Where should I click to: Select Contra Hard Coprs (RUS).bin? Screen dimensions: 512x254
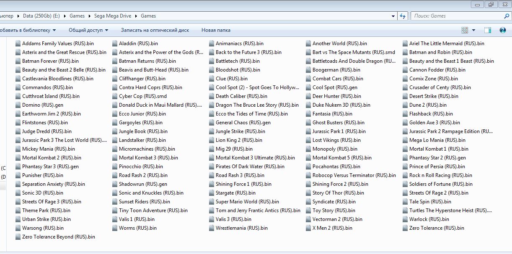coord(147,87)
